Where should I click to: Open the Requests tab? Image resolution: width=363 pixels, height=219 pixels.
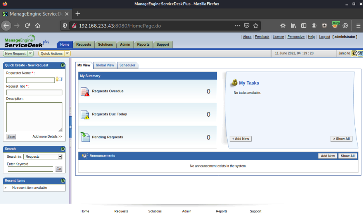(83, 45)
